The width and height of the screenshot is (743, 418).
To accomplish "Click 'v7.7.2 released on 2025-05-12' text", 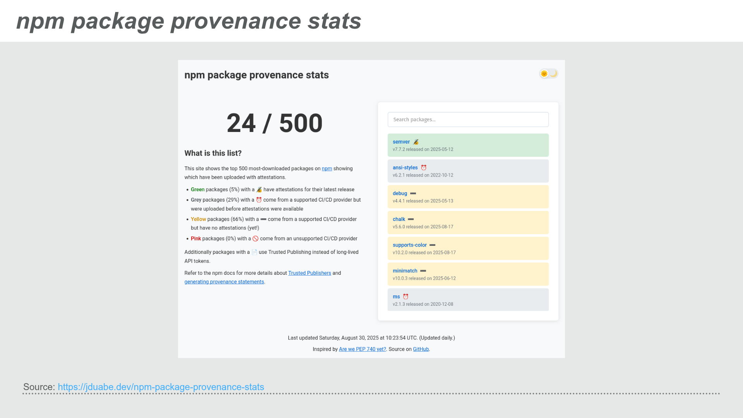I will [423, 149].
